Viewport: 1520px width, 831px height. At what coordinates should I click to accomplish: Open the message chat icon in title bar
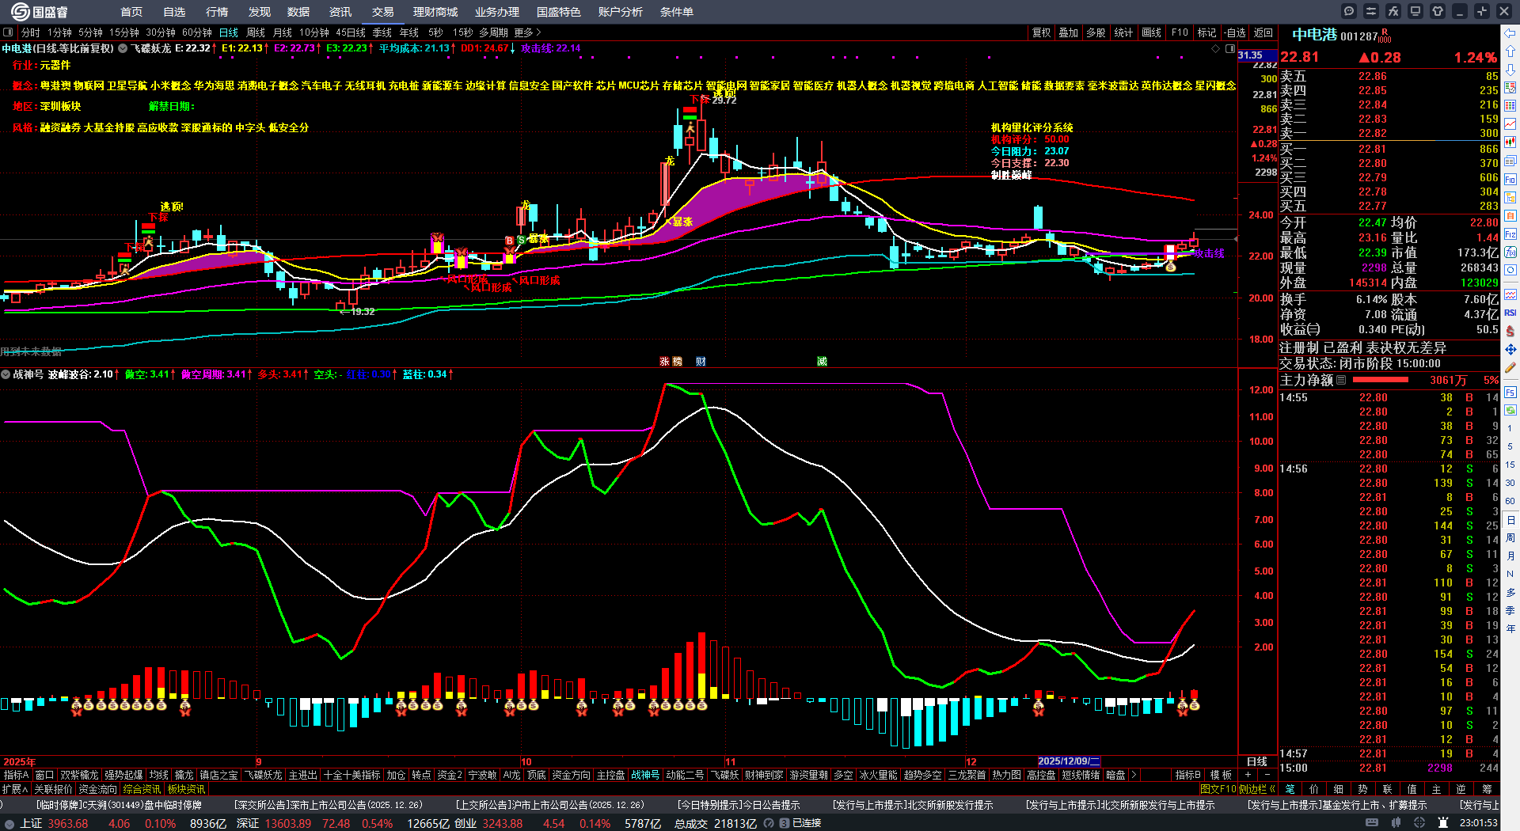click(1349, 11)
